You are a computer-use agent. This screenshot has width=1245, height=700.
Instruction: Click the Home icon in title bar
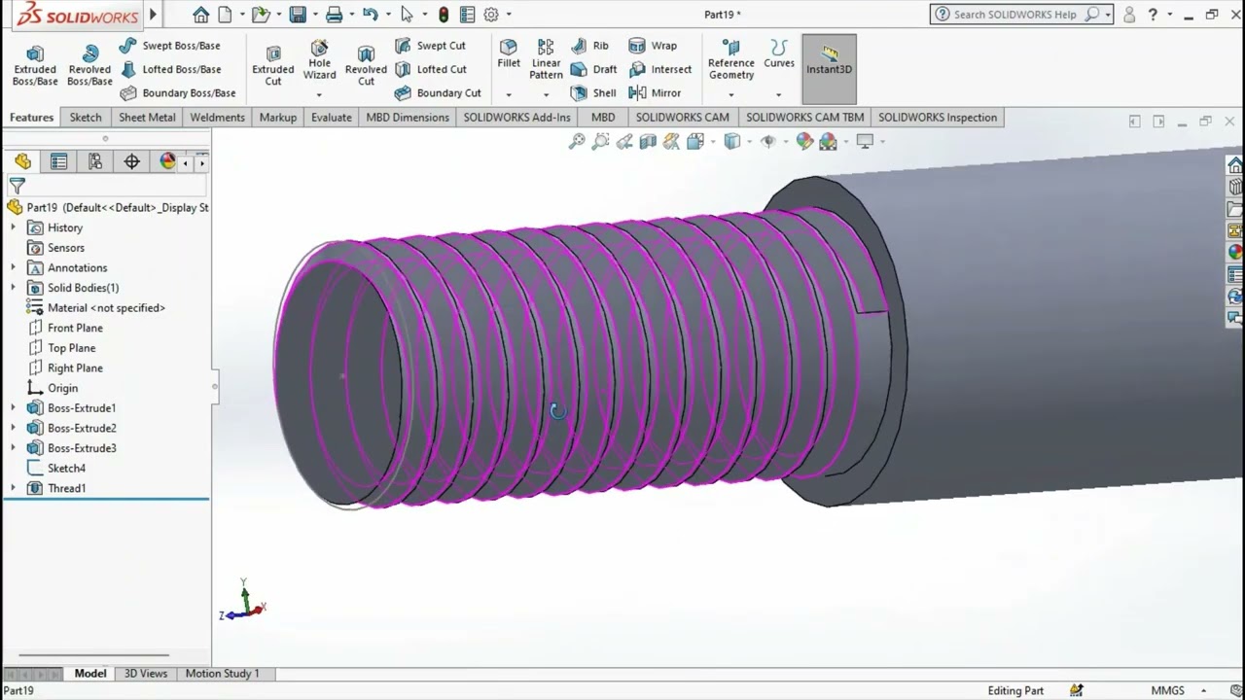(x=200, y=15)
